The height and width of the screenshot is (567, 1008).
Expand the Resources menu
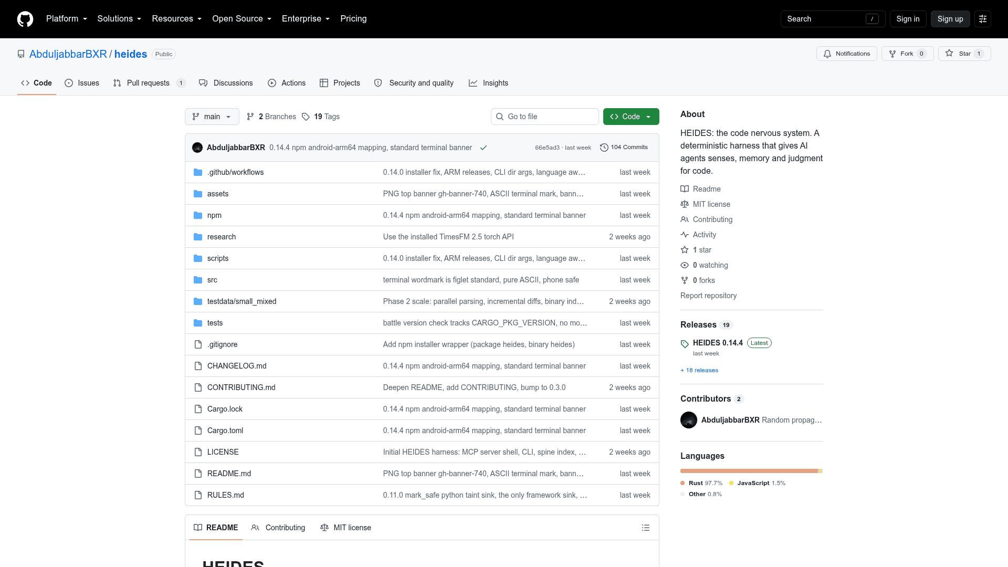coord(177,19)
